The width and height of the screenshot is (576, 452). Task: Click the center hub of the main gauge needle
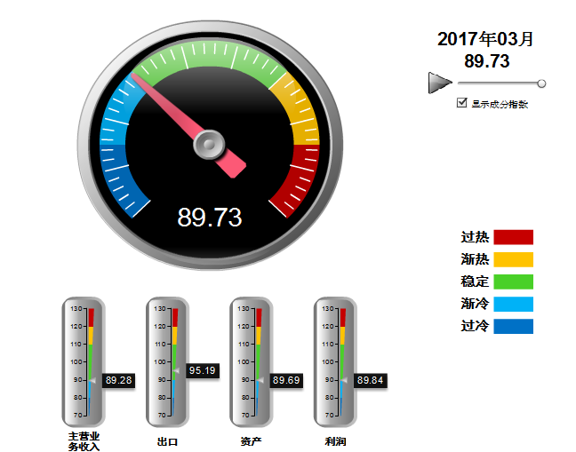tap(210, 142)
